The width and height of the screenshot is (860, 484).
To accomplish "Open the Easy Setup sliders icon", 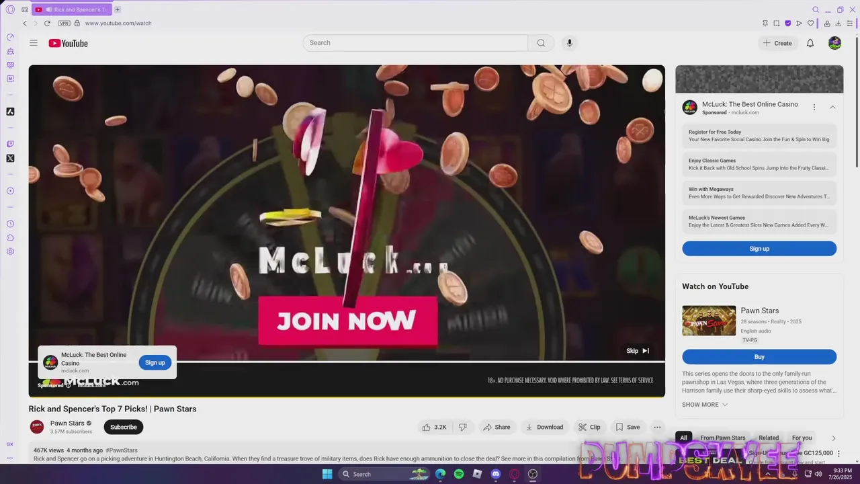I will 850,23.
